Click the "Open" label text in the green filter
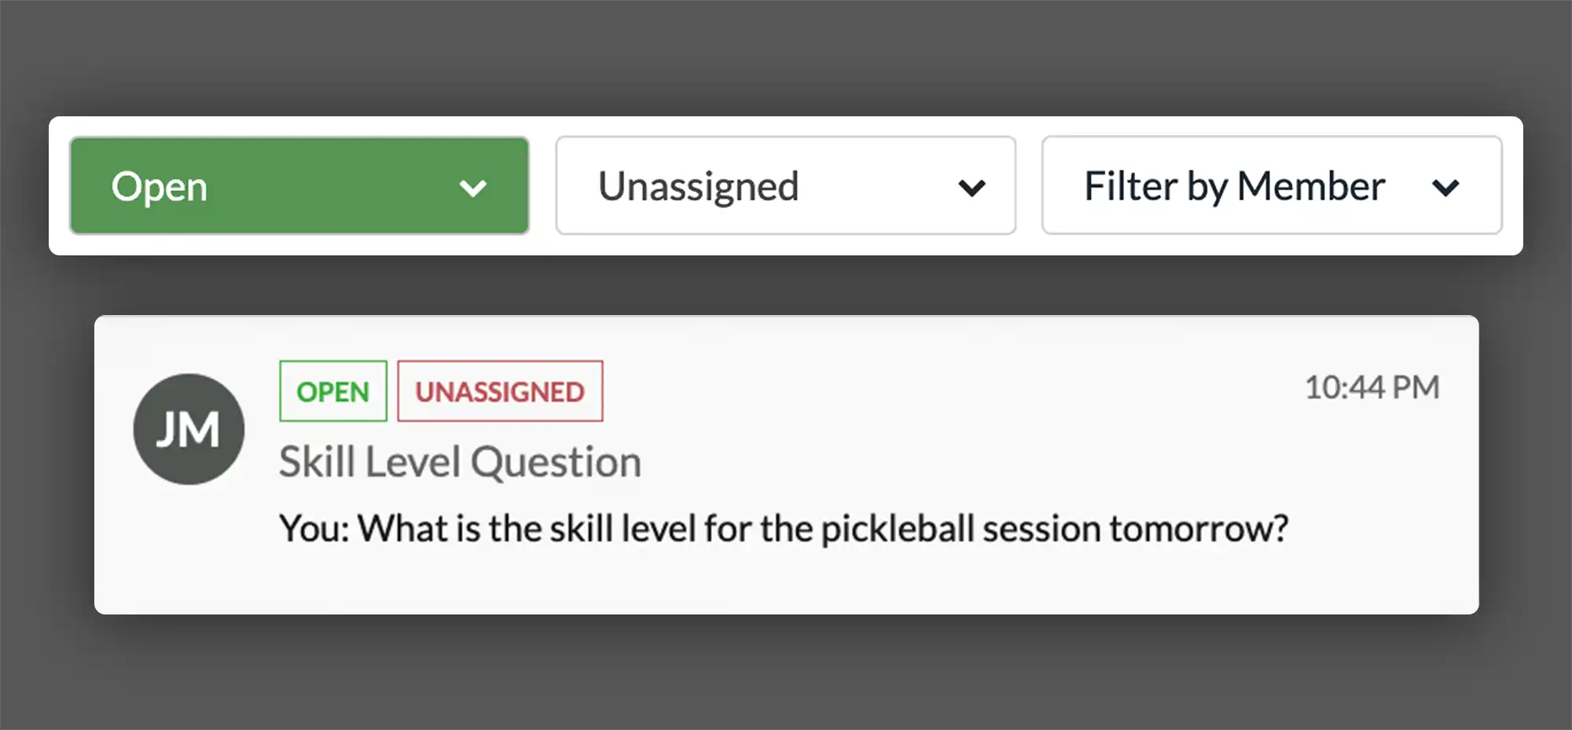Viewport: 1572px width, 730px height. [x=160, y=187]
